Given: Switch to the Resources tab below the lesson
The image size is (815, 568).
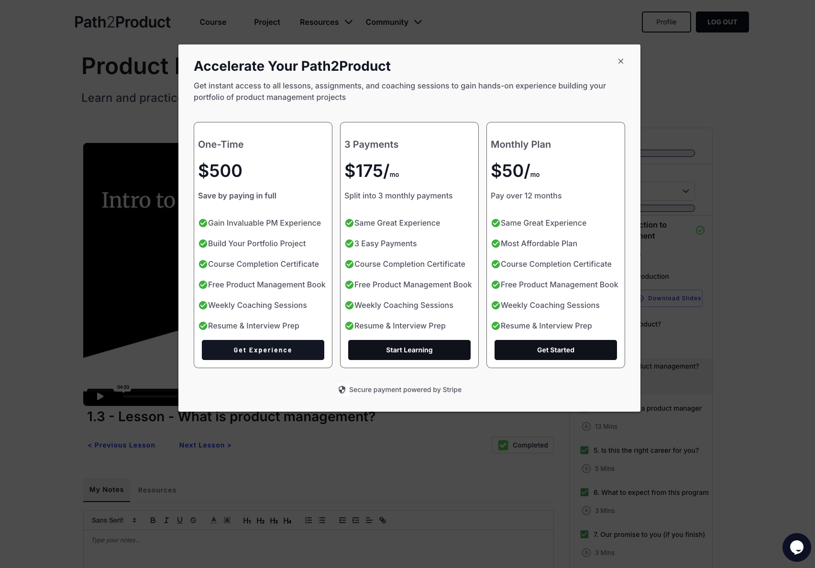Looking at the screenshot, I should pos(157,490).
